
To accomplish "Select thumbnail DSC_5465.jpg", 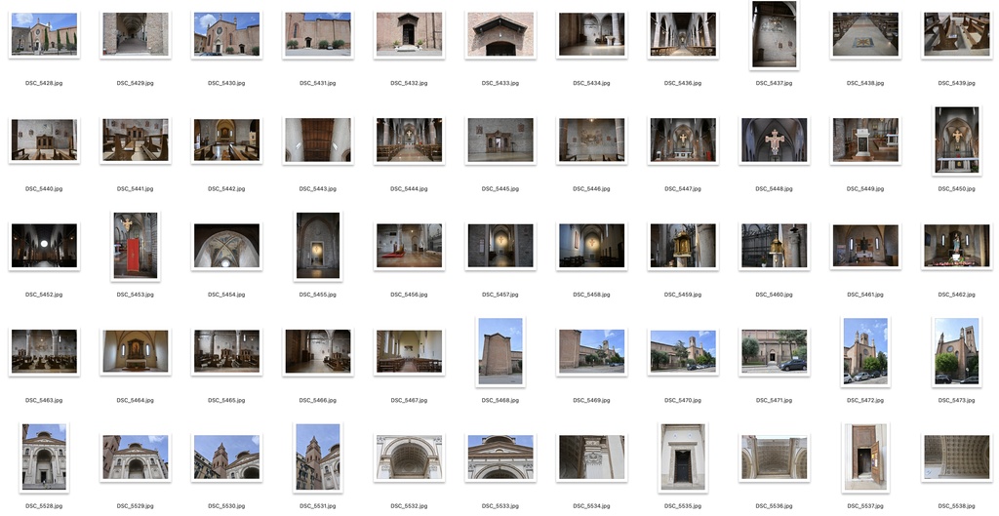I will point(226,352).
